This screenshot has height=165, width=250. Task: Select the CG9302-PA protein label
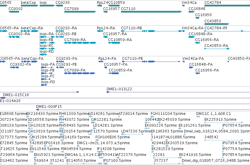pos(20,64)
